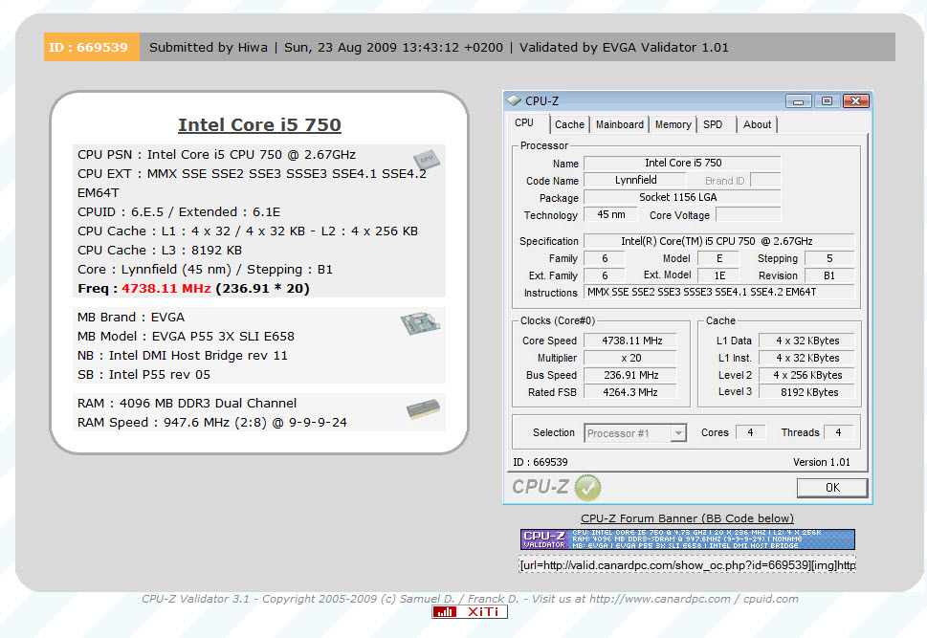Click the CPU-Z Validator 3.1 copyright footer
This screenshot has width=927, height=638.
[470, 599]
